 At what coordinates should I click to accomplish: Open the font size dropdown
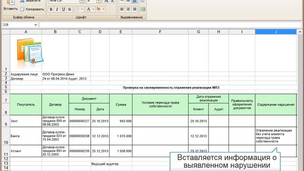point(98,1)
